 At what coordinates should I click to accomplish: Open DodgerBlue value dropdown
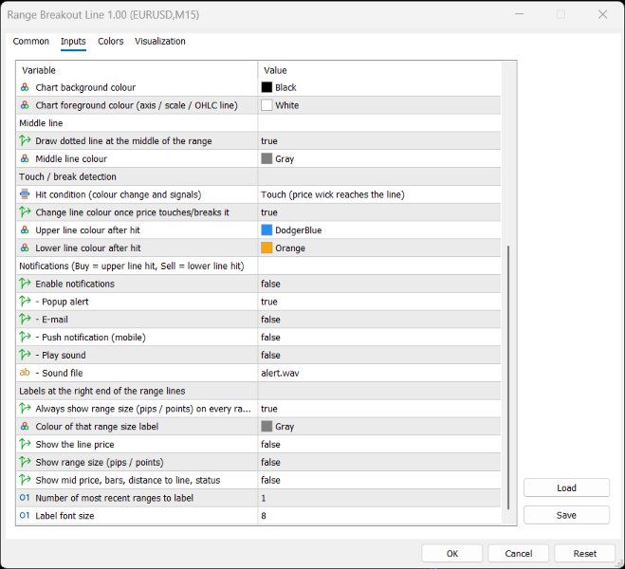pos(379,229)
